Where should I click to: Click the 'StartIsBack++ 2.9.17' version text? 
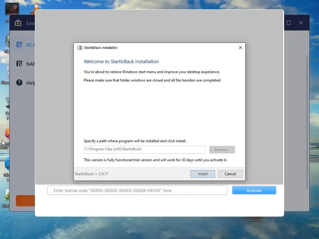click(x=92, y=174)
